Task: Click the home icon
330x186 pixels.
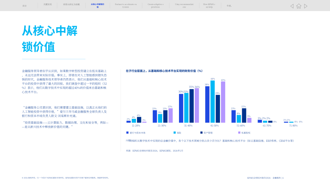Action: tap(299, 6)
